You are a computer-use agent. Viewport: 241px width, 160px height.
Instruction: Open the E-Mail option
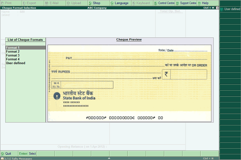pos(55,3)
